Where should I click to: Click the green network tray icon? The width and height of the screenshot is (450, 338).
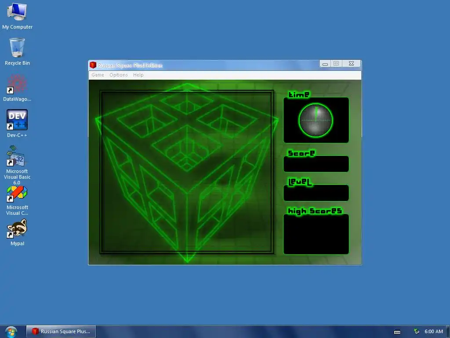(417, 331)
